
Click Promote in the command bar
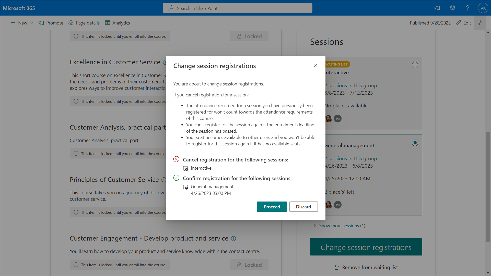point(51,23)
